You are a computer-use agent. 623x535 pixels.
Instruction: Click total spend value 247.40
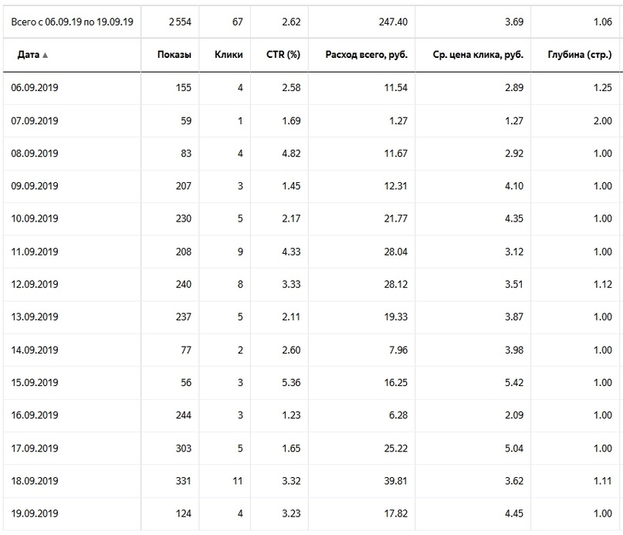[393, 22]
